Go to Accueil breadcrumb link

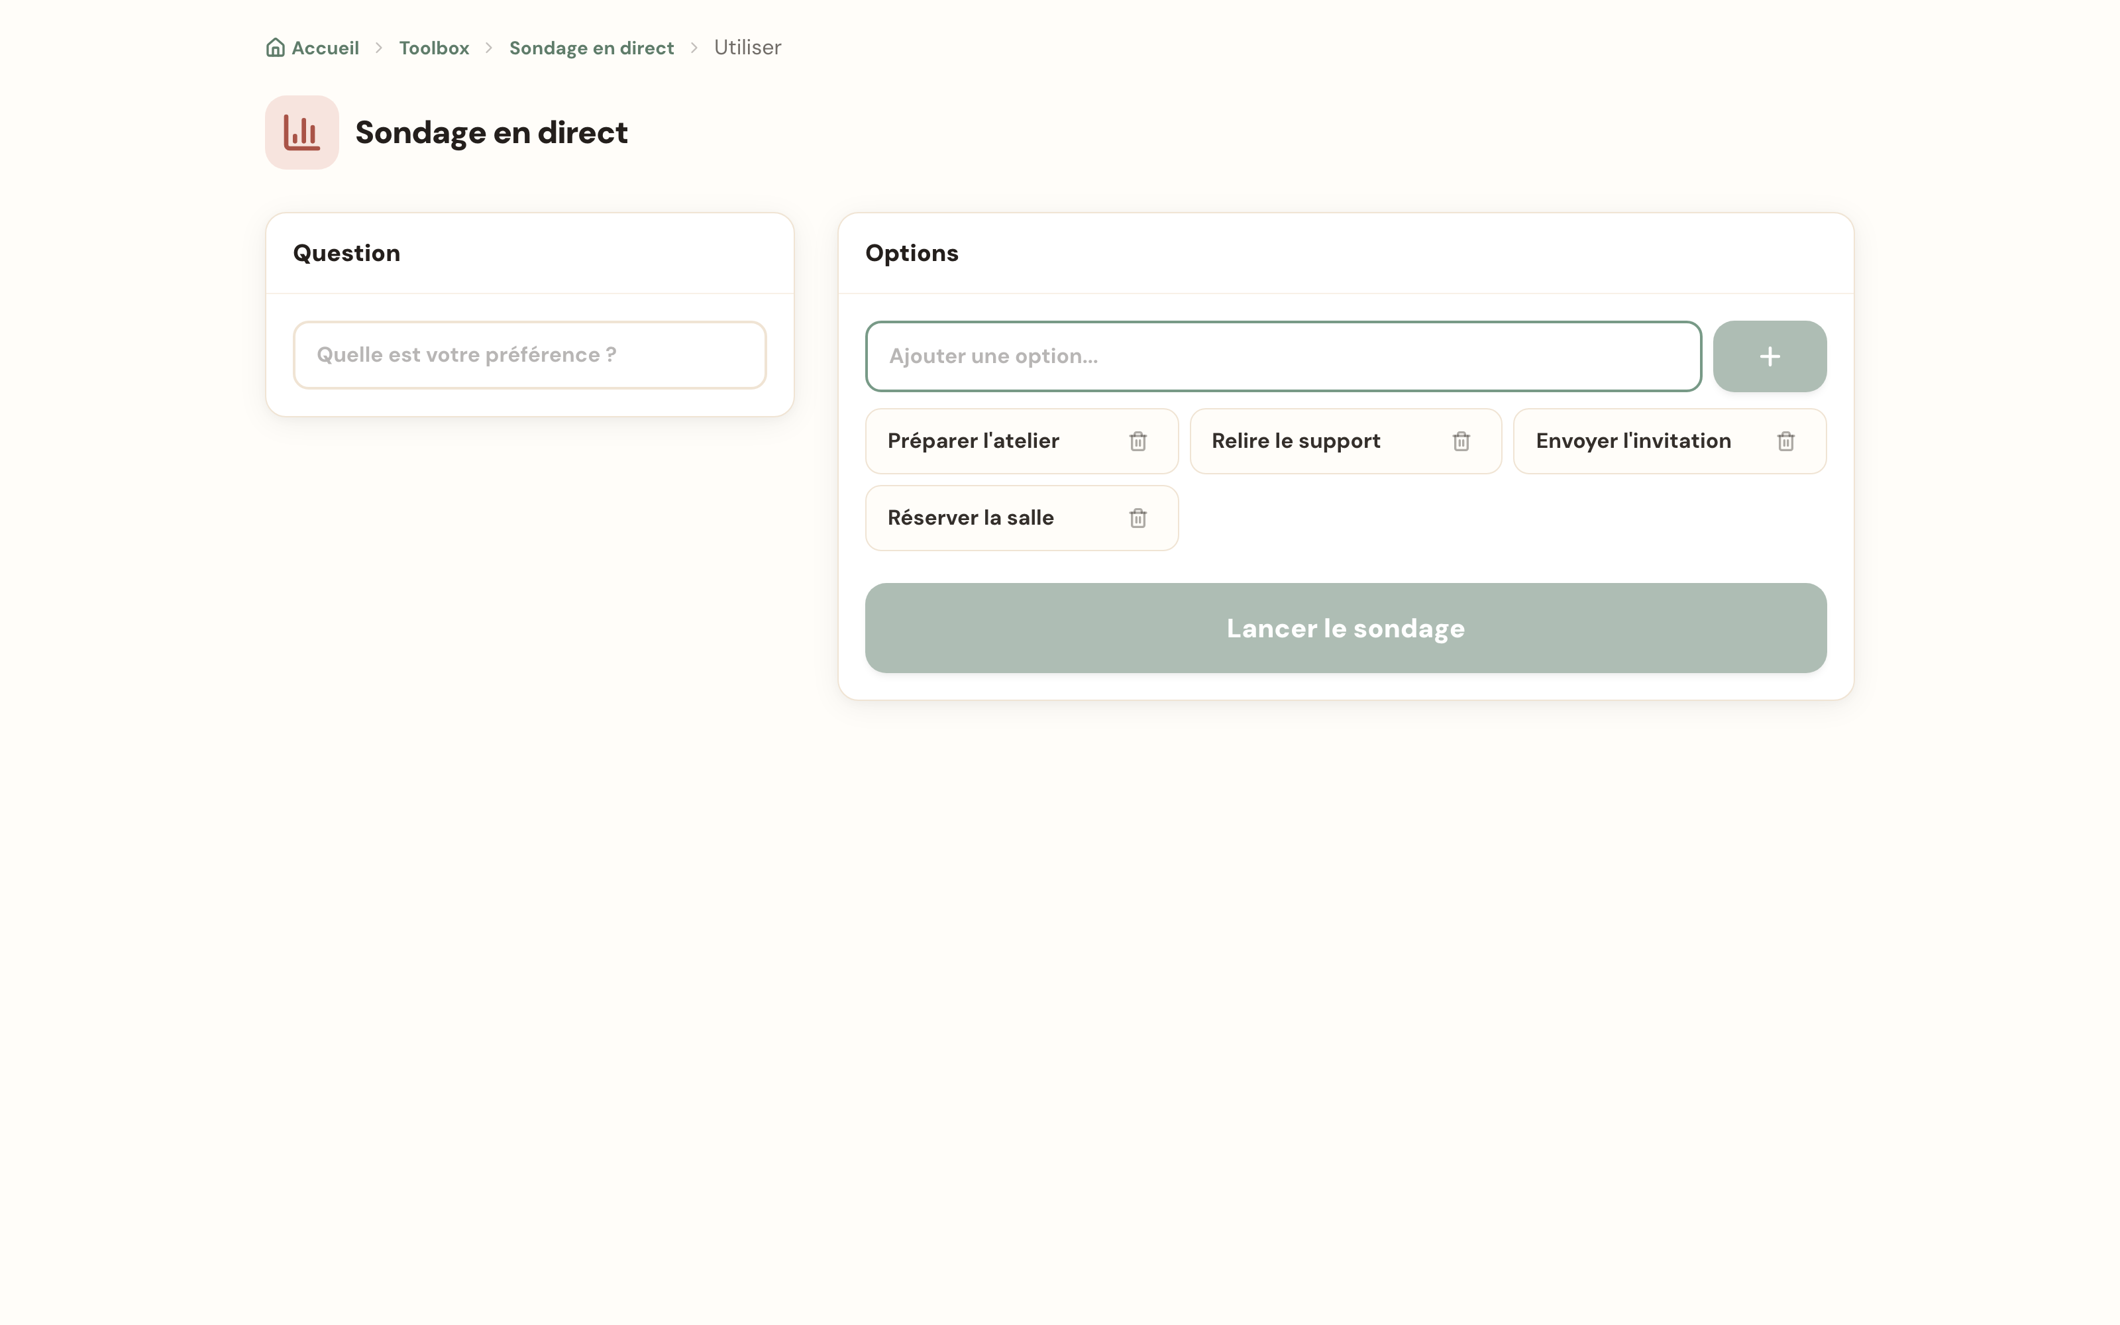click(325, 47)
